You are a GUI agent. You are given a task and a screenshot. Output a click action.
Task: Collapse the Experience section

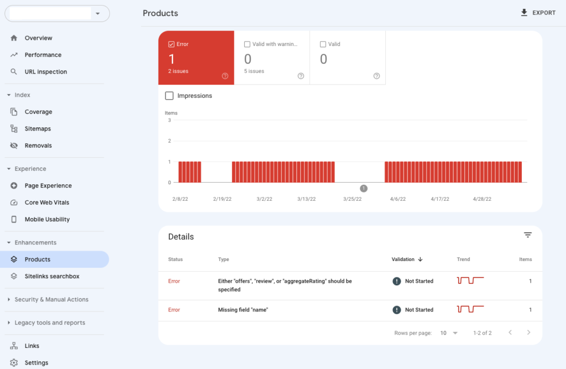9,169
